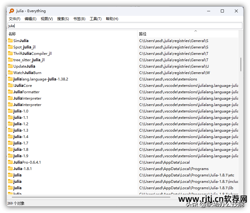Click the Everything magnifier app icon

[12, 11]
